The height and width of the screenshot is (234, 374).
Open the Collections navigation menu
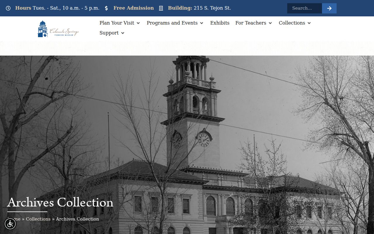click(292, 23)
